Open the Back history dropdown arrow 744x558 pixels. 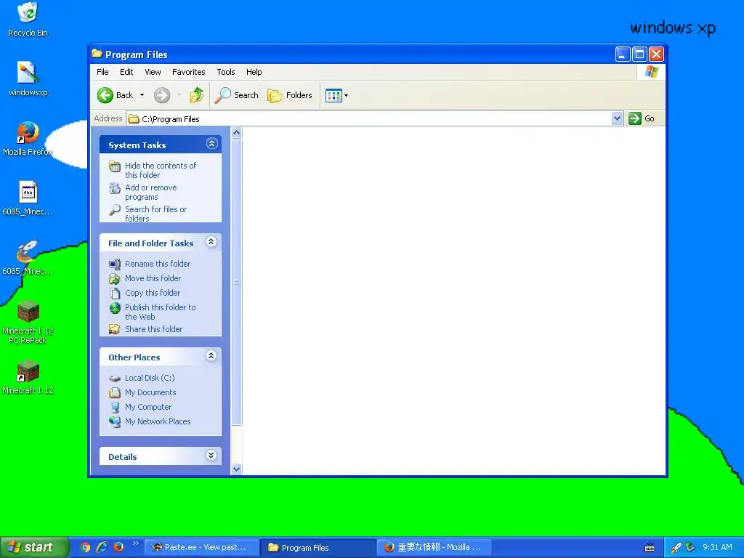point(142,95)
